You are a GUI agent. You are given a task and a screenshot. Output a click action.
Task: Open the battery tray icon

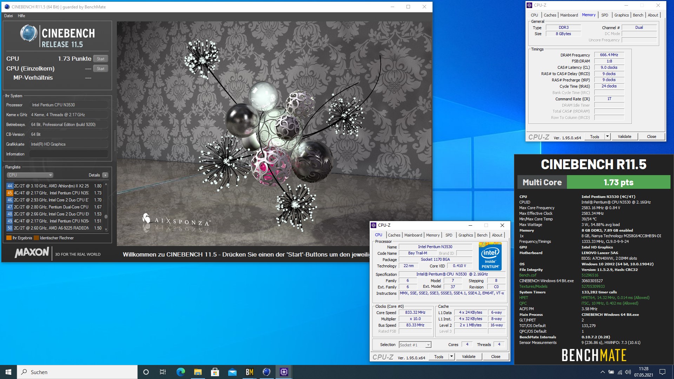coord(611,372)
